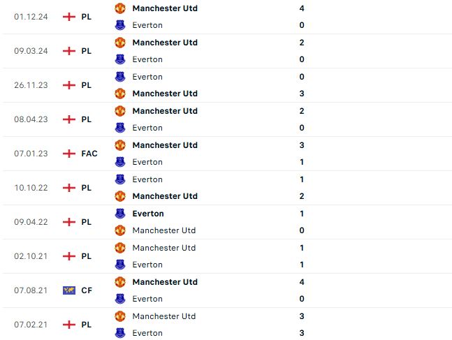Viewport: 452px width, 340px height.
Task: Select PL label in the 02.10.21 row
Action: coord(87,256)
